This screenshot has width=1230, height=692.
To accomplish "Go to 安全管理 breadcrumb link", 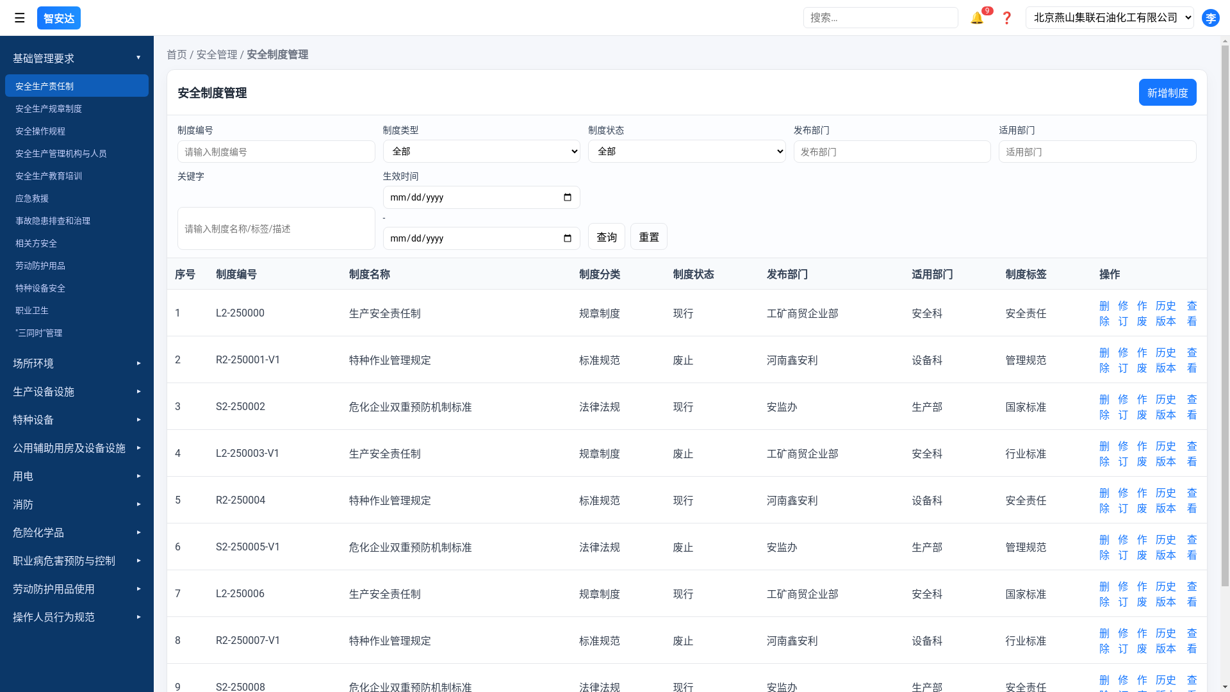I will pyautogui.click(x=217, y=54).
